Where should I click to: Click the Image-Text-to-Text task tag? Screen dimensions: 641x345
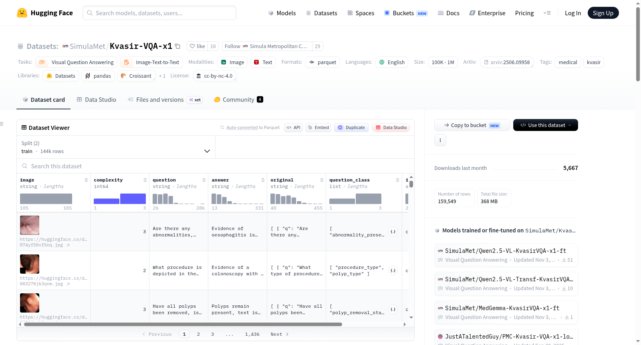pos(151,62)
